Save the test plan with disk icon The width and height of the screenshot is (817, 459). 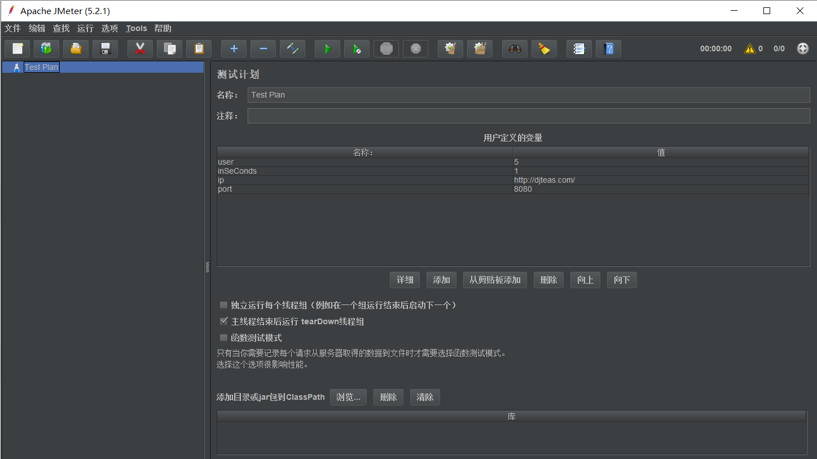point(105,48)
